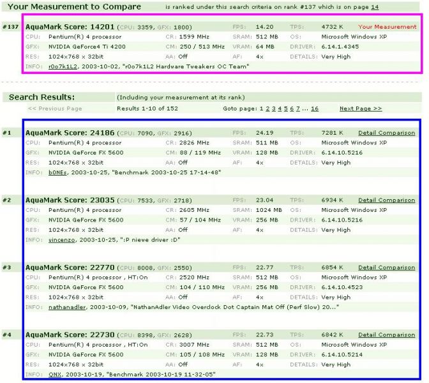Screen dimensions: 429x383
Task: Open vincenzo user profile link
Action: [x=61, y=240]
